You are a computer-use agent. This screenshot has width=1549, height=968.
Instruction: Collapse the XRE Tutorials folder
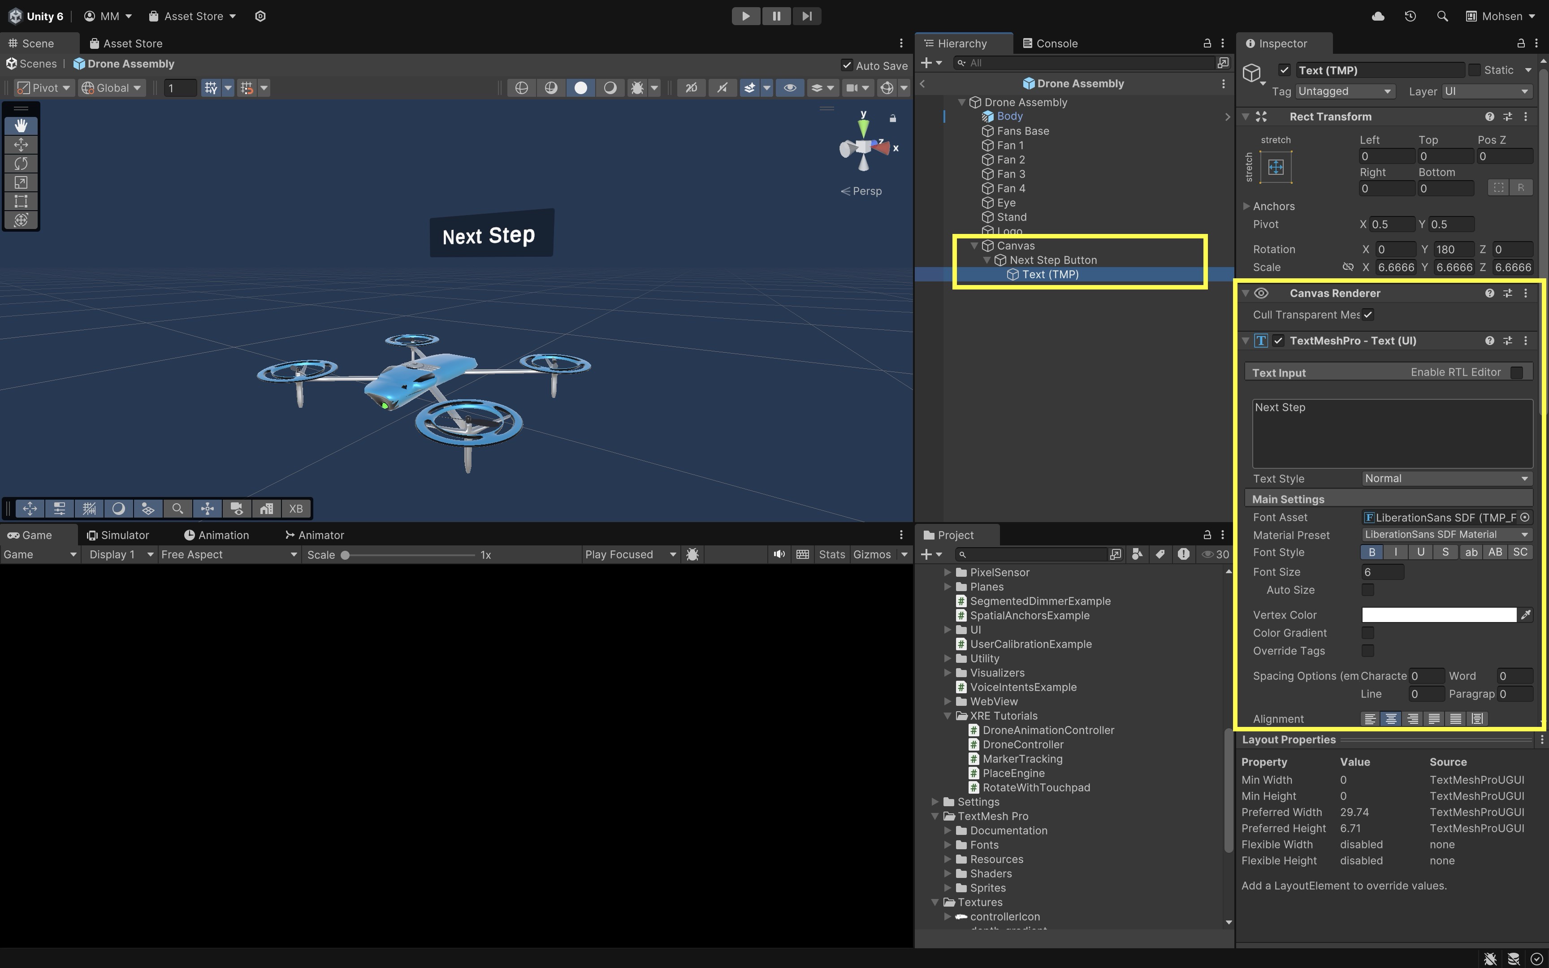coord(947,716)
